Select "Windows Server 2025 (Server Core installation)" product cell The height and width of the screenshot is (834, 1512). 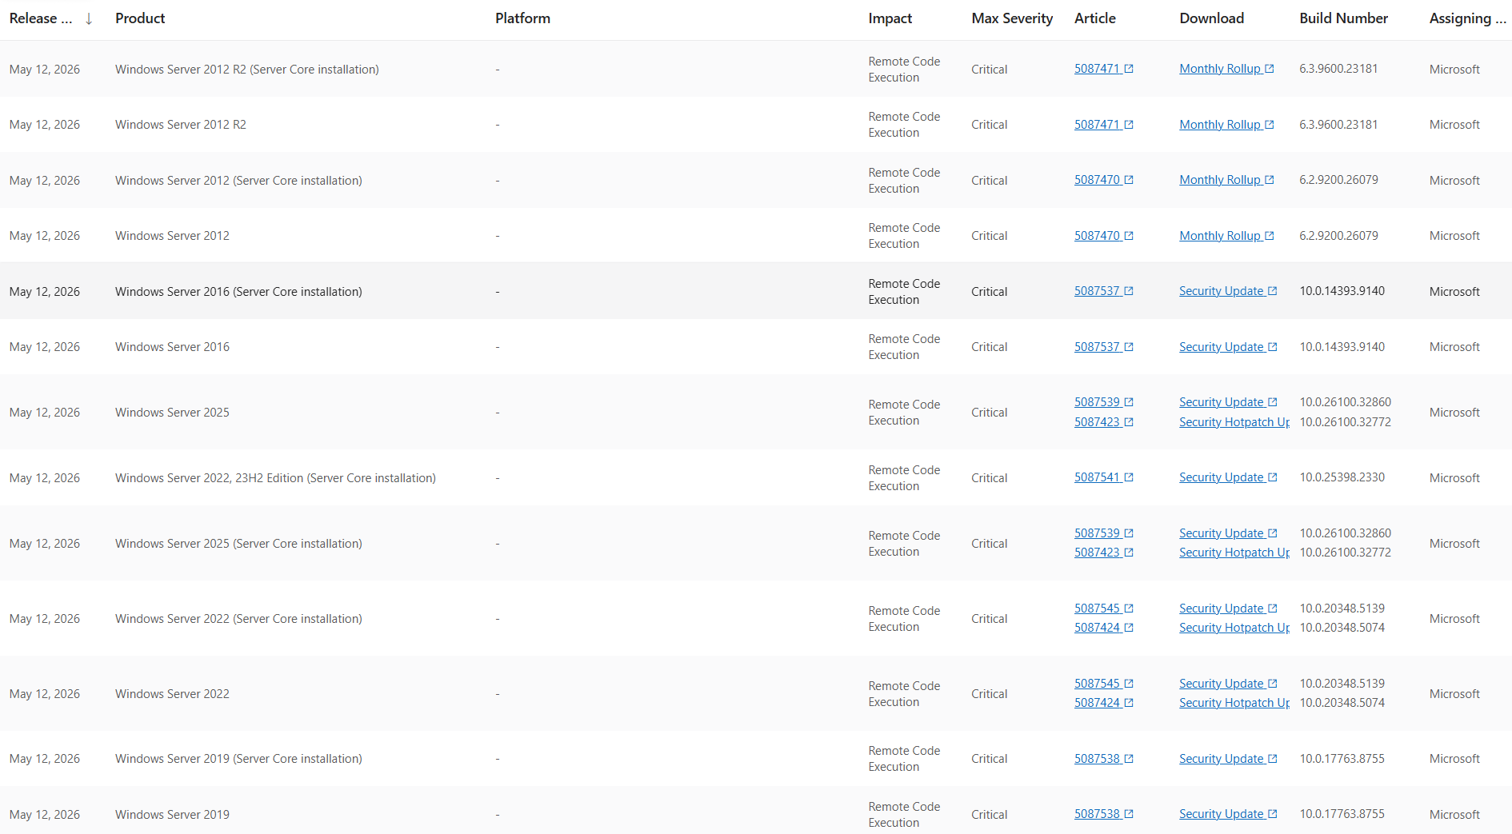click(238, 544)
